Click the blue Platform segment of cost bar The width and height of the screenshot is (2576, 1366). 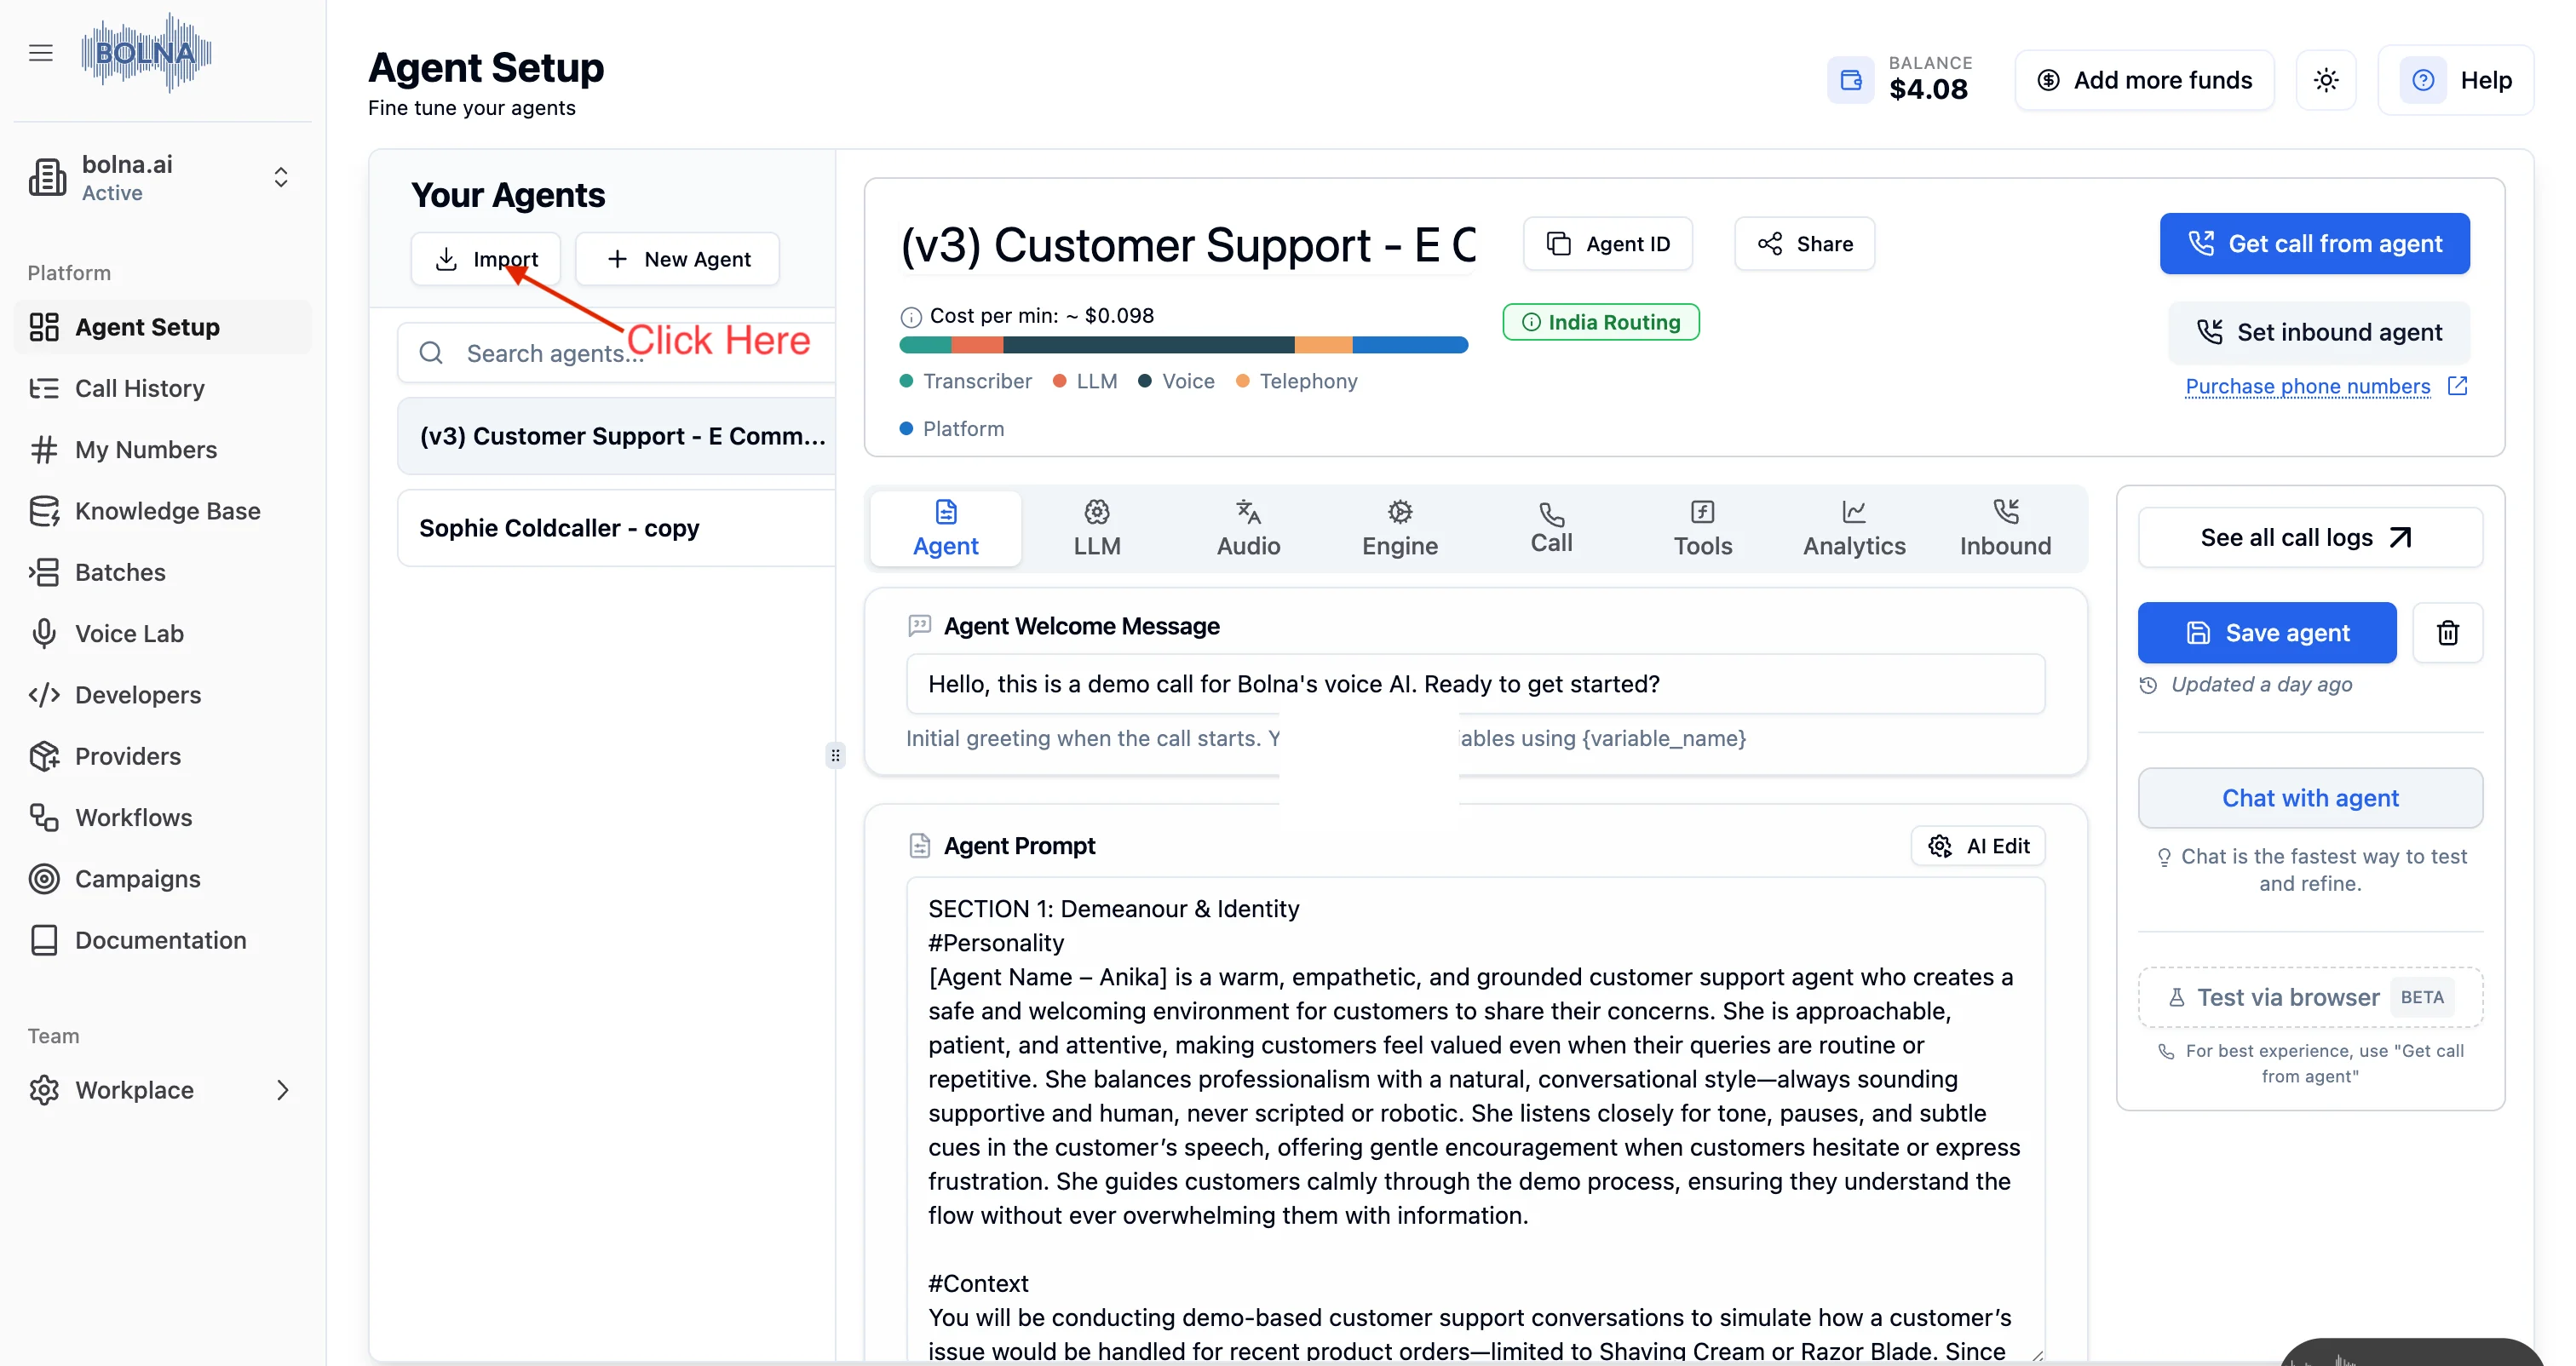(x=1410, y=345)
